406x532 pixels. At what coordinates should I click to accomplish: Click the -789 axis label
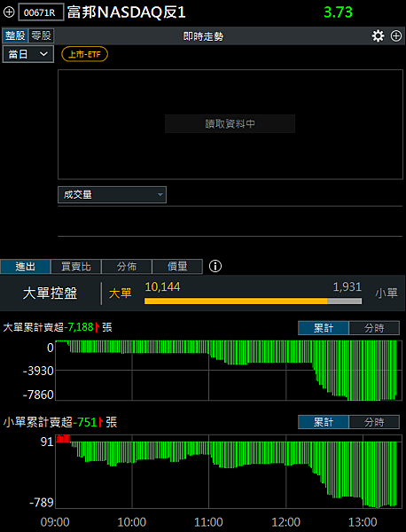point(42,502)
